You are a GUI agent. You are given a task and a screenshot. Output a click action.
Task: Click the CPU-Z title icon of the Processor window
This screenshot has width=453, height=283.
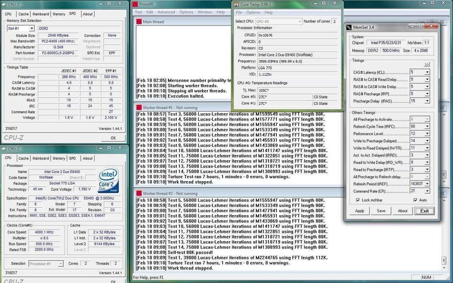pos(4,149)
